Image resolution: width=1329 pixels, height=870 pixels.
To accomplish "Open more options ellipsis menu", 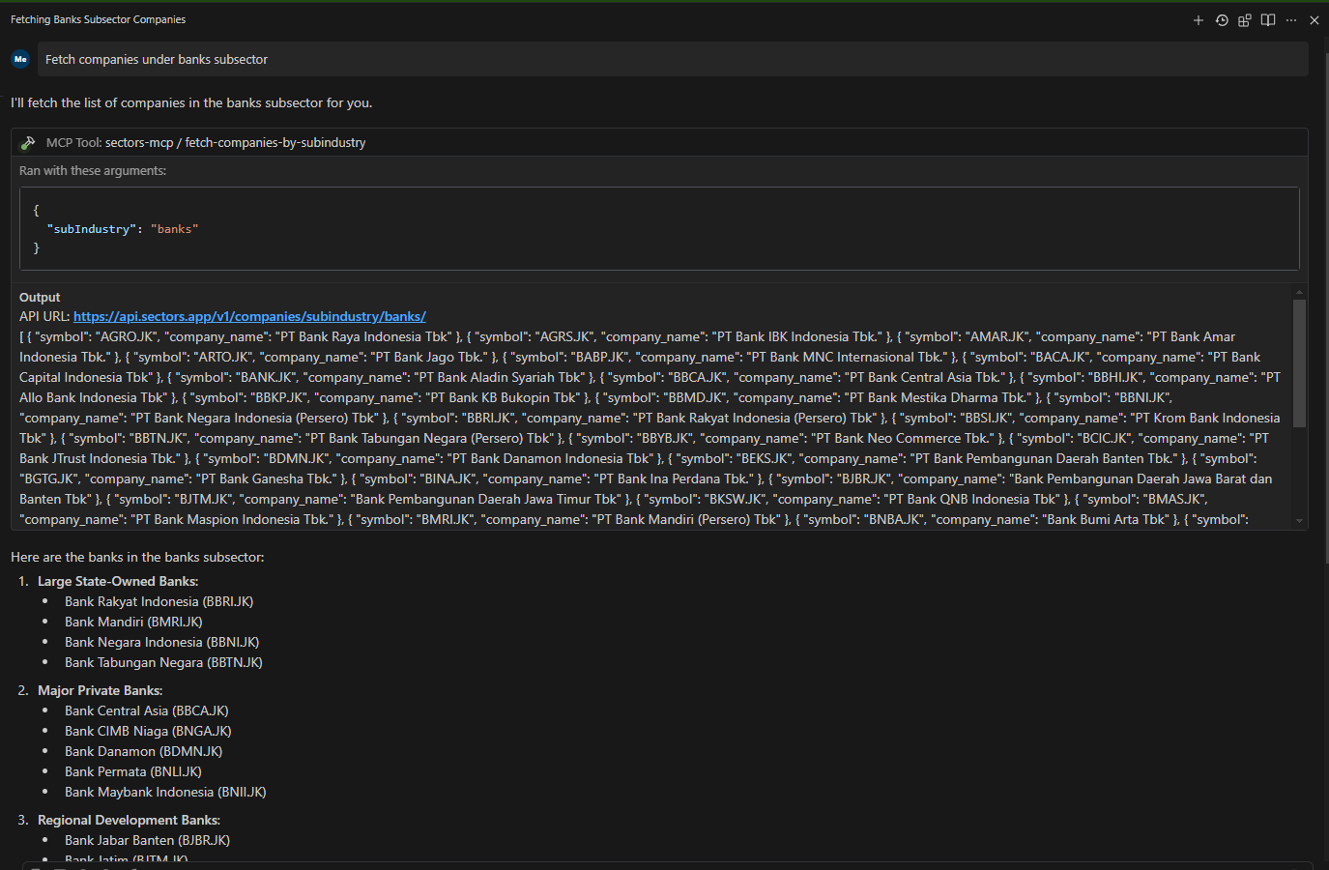I will click(1291, 20).
